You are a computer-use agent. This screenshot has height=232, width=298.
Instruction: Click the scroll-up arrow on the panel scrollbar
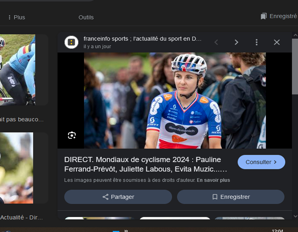point(294,34)
